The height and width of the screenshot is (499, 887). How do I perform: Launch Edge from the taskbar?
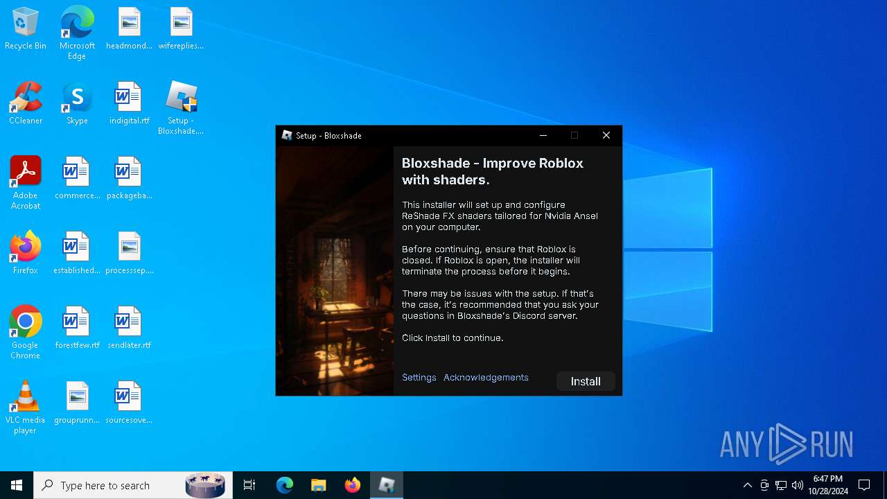pyautogui.click(x=285, y=485)
